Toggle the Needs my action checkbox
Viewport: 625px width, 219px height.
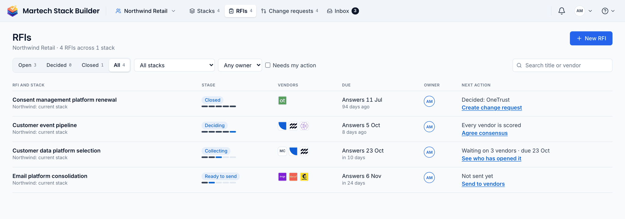pyautogui.click(x=268, y=65)
